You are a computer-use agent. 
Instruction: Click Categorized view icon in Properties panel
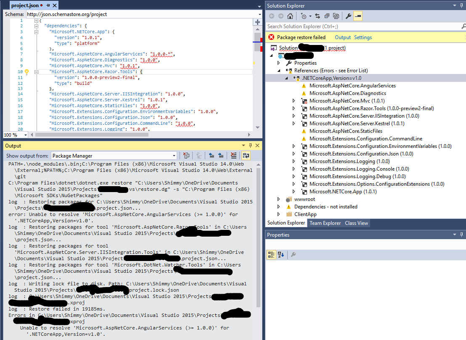pyautogui.click(x=271, y=255)
